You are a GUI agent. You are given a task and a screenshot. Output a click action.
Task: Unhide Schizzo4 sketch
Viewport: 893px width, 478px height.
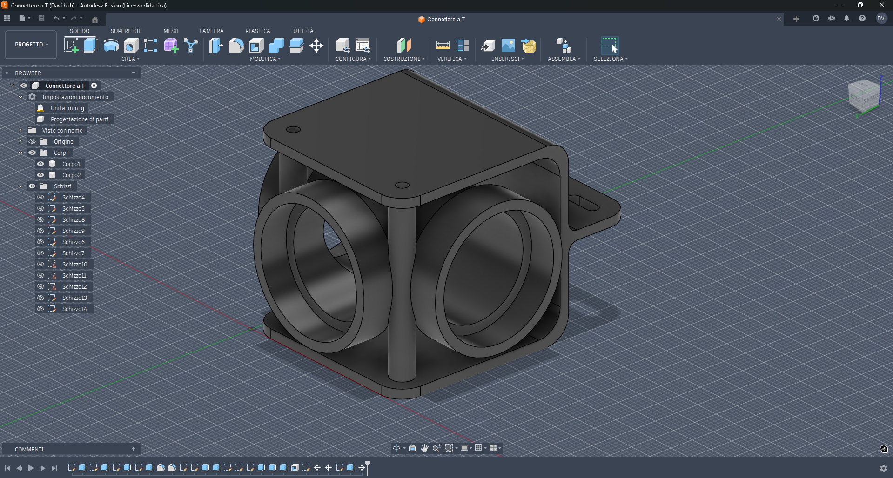coord(41,197)
